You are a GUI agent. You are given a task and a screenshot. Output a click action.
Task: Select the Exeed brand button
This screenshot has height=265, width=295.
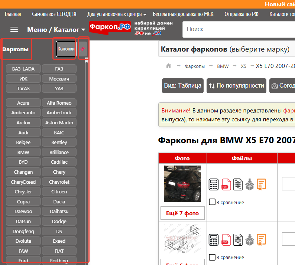point(59,241)
